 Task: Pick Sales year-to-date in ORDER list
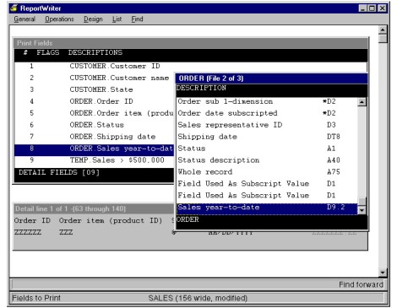(267, 208)
